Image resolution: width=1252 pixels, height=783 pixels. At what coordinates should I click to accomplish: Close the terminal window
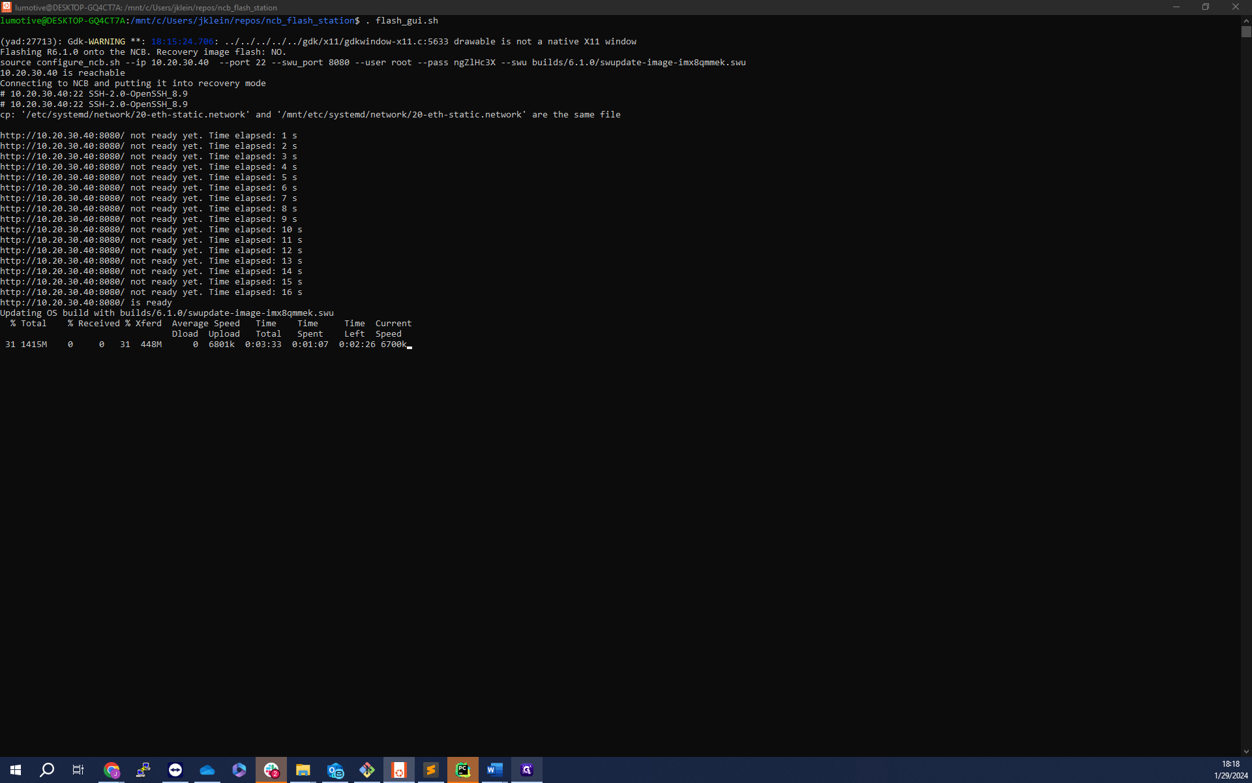coord(1236,7)
